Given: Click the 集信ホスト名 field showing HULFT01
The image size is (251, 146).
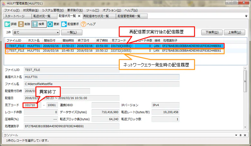Looking at the screenshot, I should point(101,77).
